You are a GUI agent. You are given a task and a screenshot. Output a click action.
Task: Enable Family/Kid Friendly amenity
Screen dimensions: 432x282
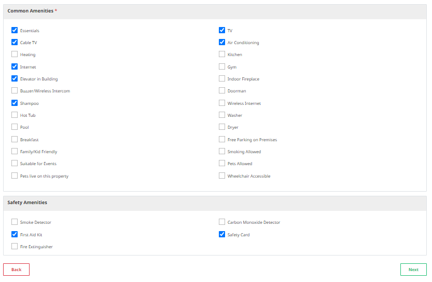(15, 152)
